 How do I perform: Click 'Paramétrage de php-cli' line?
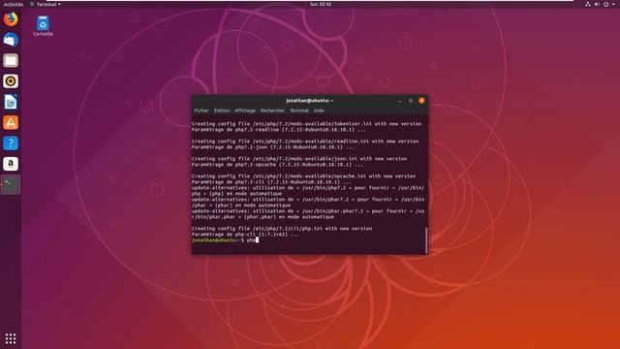pos(245,235)
